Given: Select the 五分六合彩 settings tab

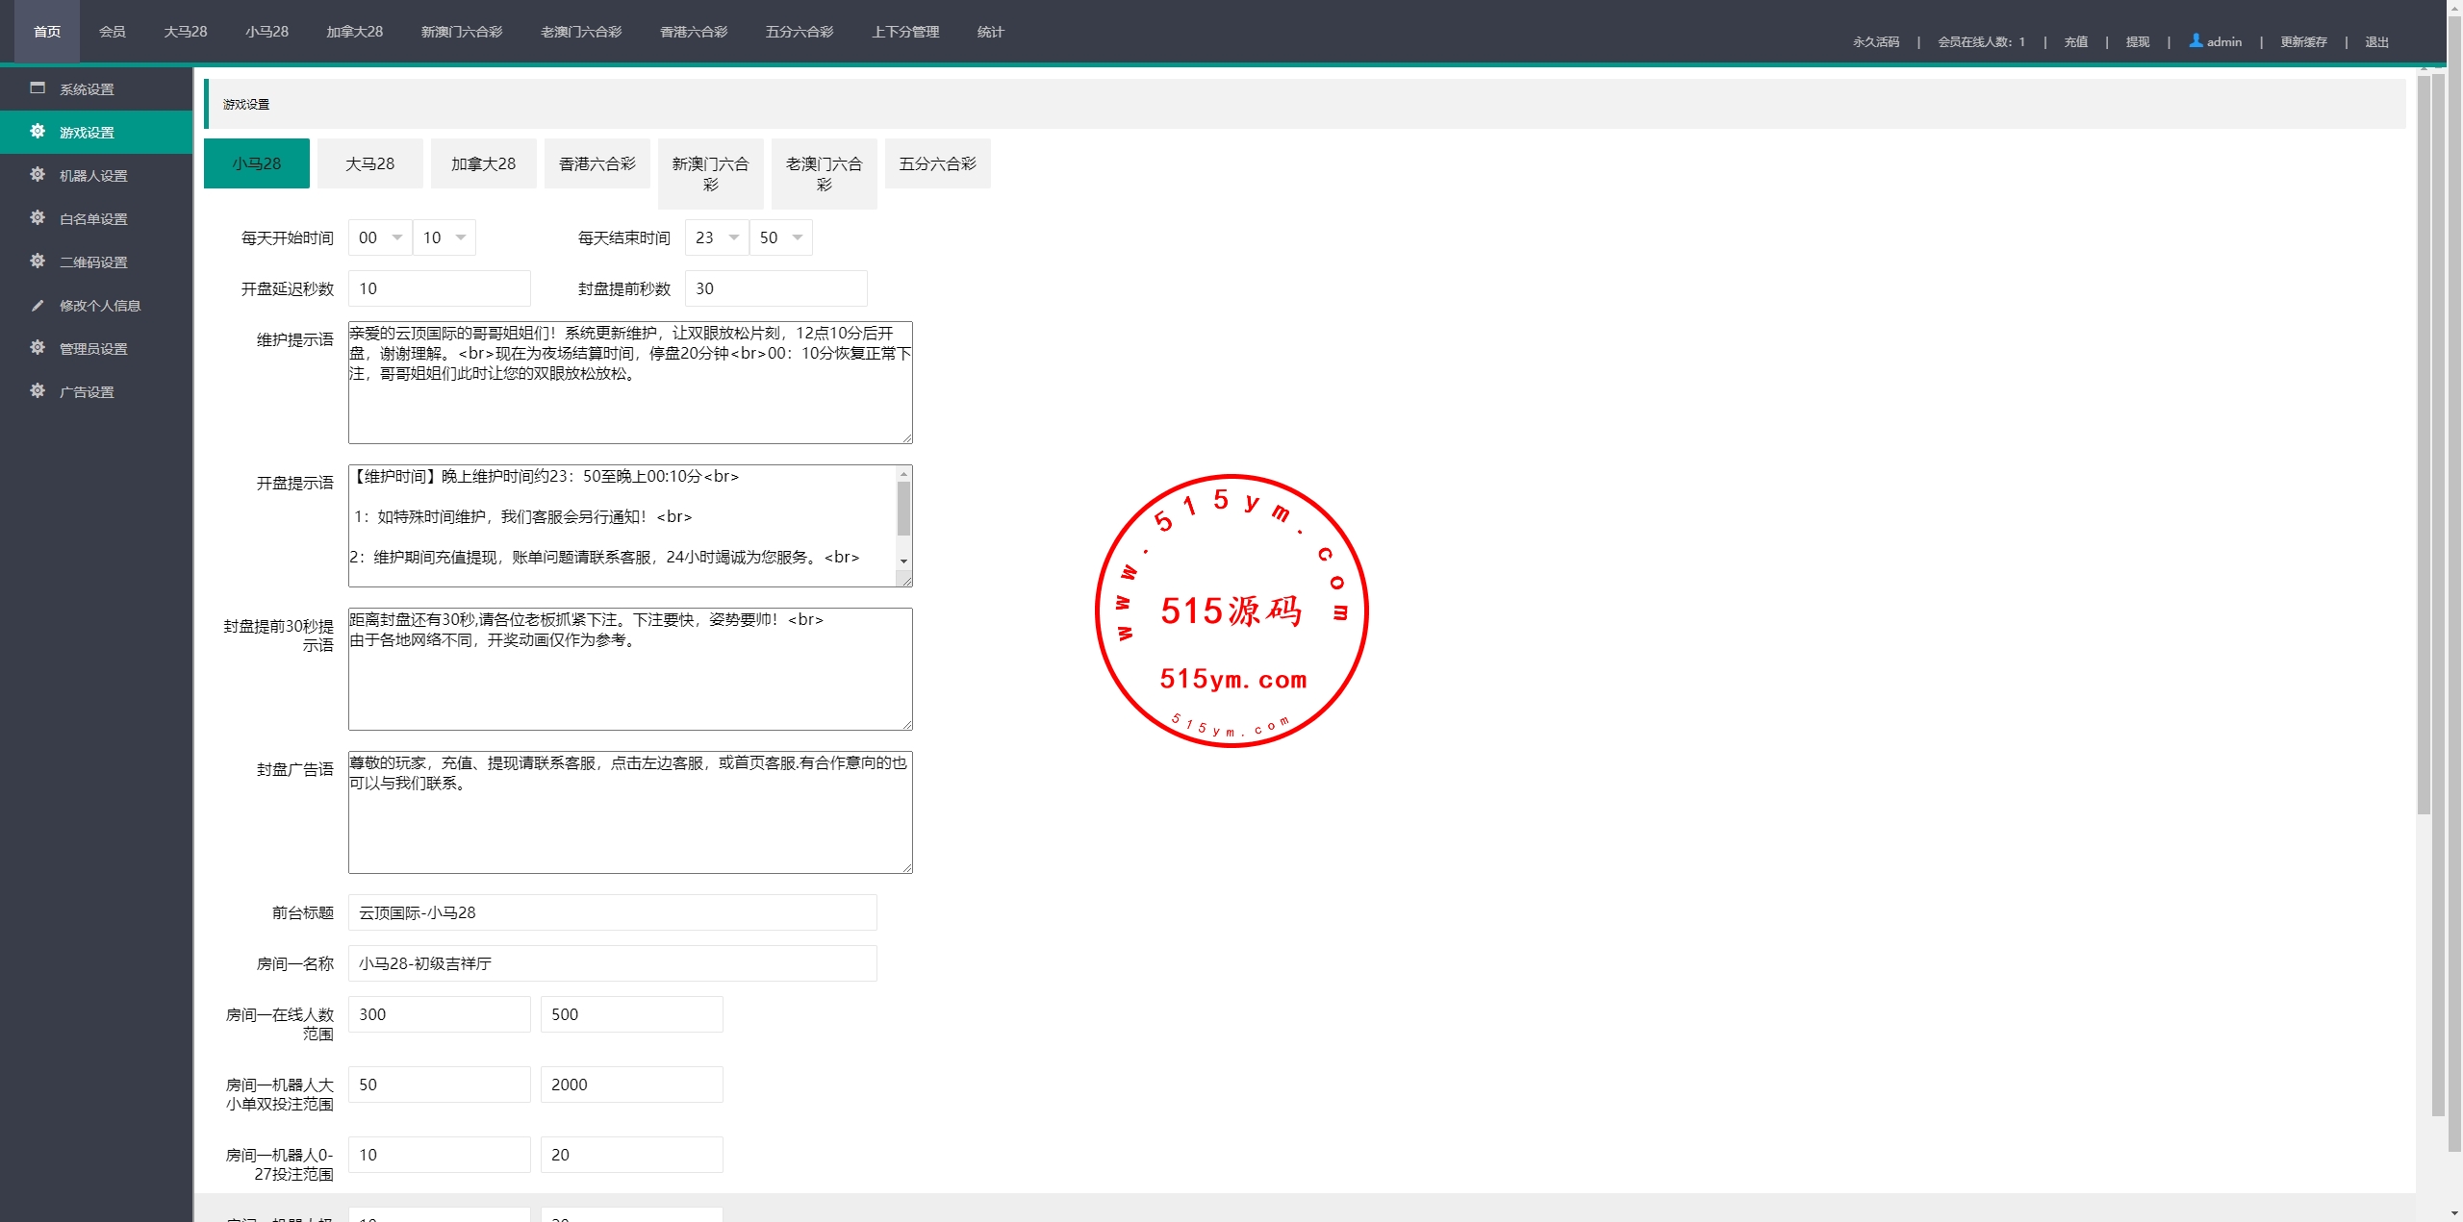Looking at the screenshot, I should [937, 163].
